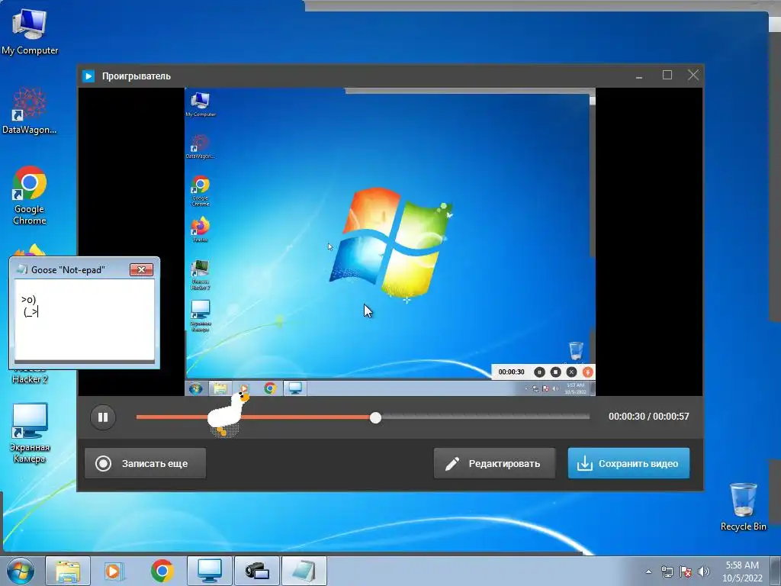Click the Process Hacker 2 desktop label
Viewport: 781px width, 586px height.
pos(30,378)
